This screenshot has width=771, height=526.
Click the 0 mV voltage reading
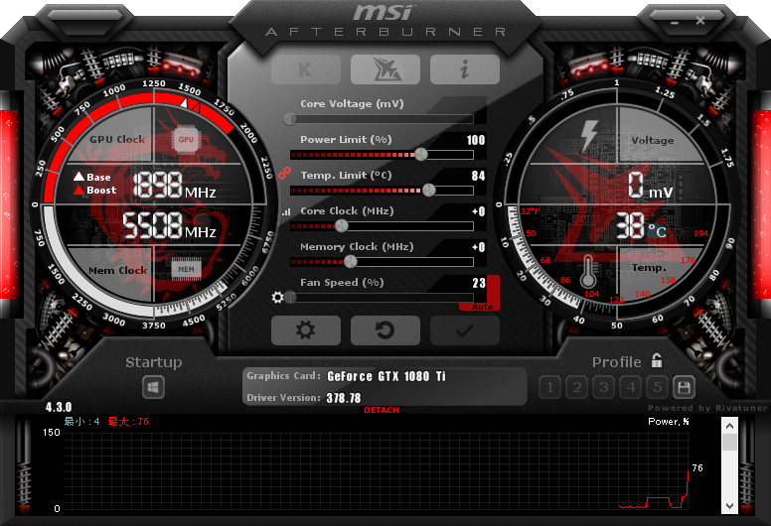(x=650, y=186)
